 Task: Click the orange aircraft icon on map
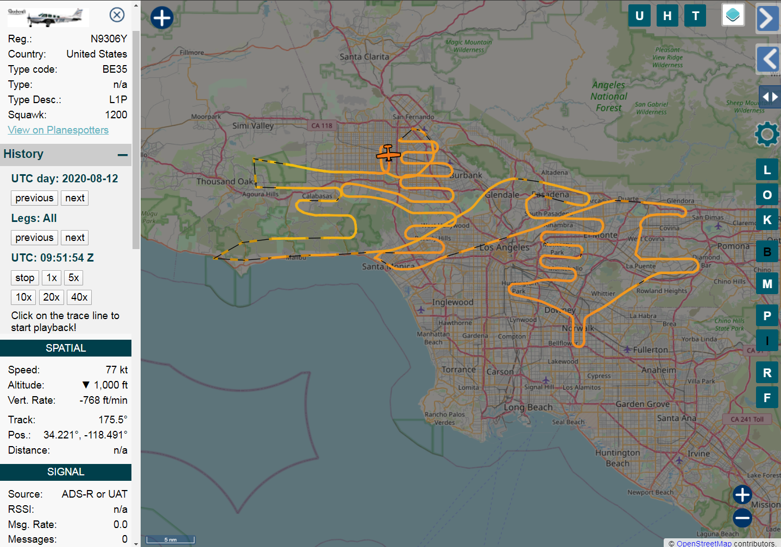pos(388,154)
